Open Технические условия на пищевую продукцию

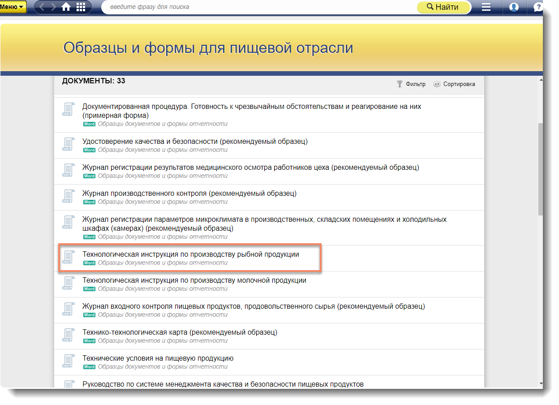coord(158,358)
